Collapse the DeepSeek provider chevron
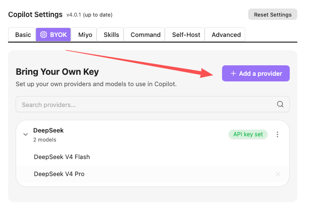This screenshot has width=312, height=213. coord(26,134)
